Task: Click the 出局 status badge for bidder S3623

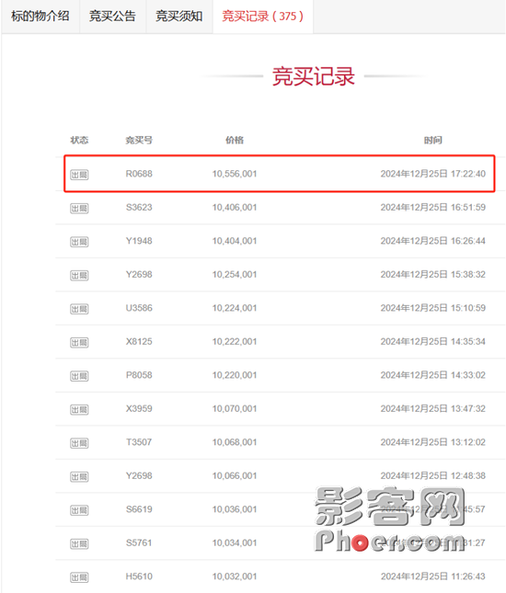Action: [x=79, y=209]
